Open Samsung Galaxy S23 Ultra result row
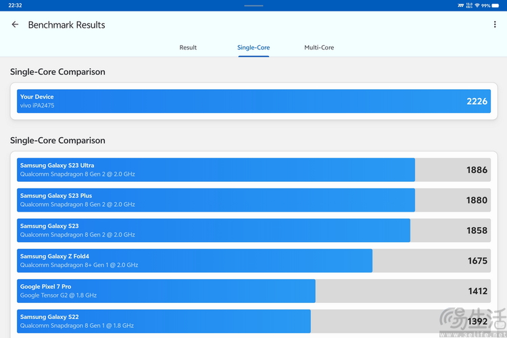Image resolution: width=507 pixels, height=338 pixels. (x=254, y=170)
